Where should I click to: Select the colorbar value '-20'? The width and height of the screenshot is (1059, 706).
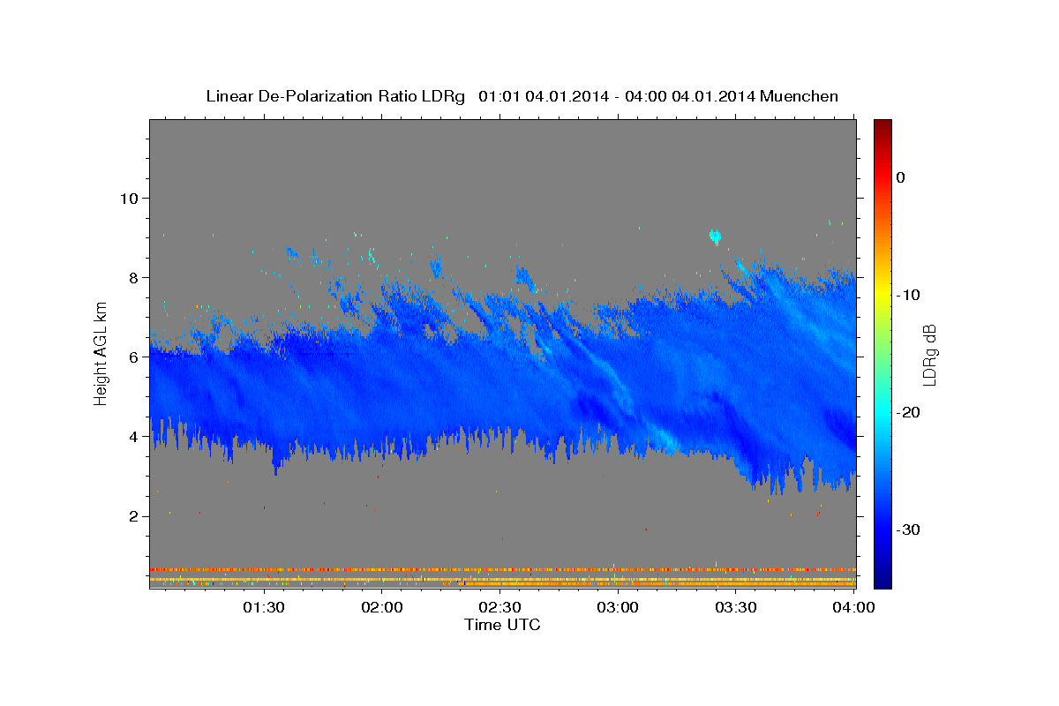(x=908, y=412)
